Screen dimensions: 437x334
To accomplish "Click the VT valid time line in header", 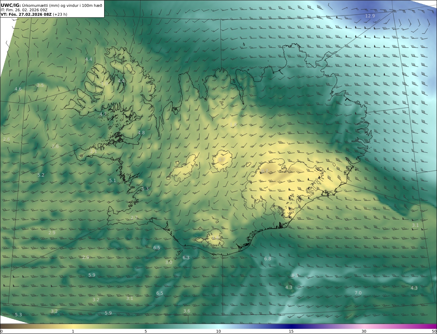I will point(34,14).
